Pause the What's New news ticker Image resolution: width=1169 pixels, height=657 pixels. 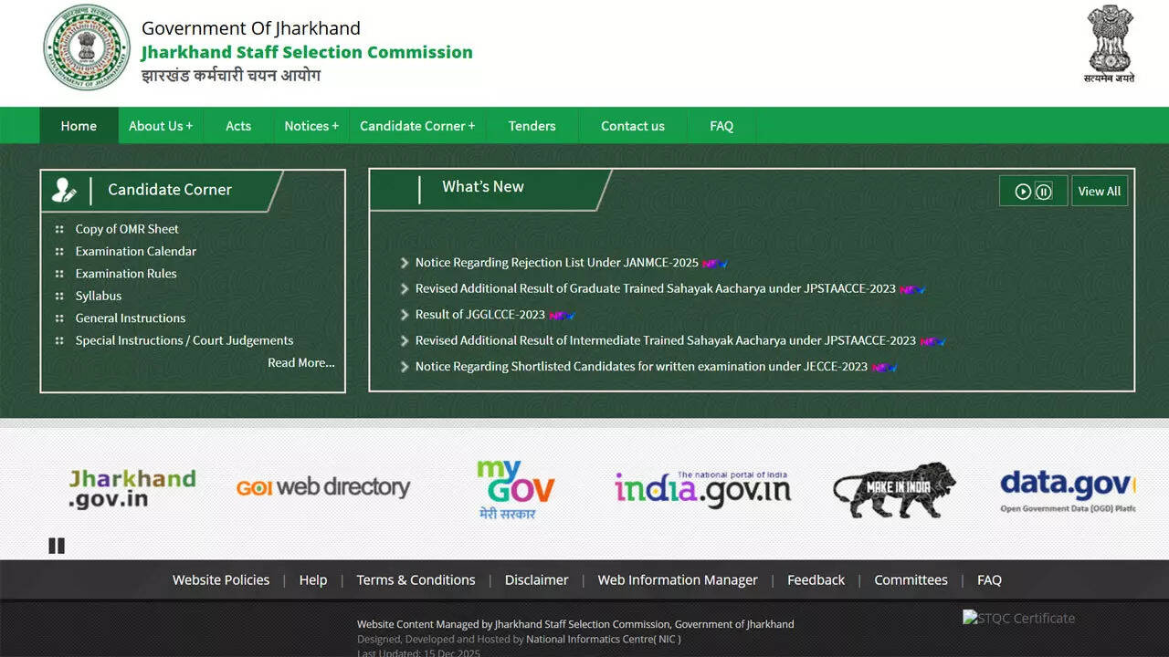pos(1044,192)
